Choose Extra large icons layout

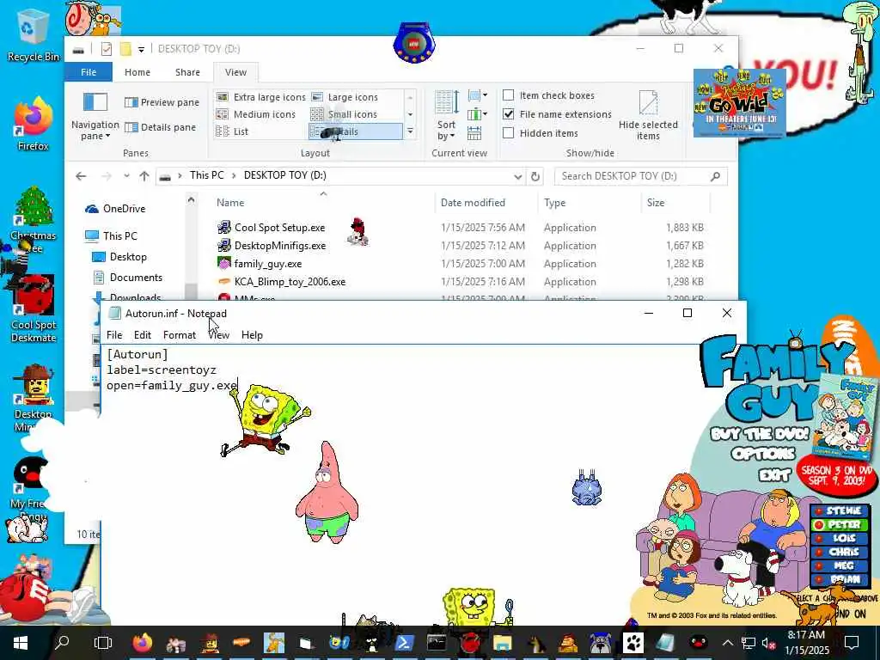[x=261, y=97]
